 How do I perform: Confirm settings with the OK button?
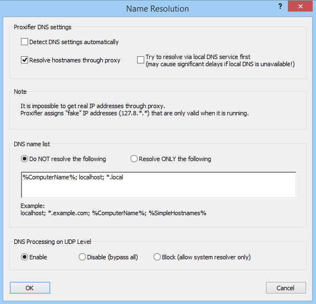pos(30,287)
